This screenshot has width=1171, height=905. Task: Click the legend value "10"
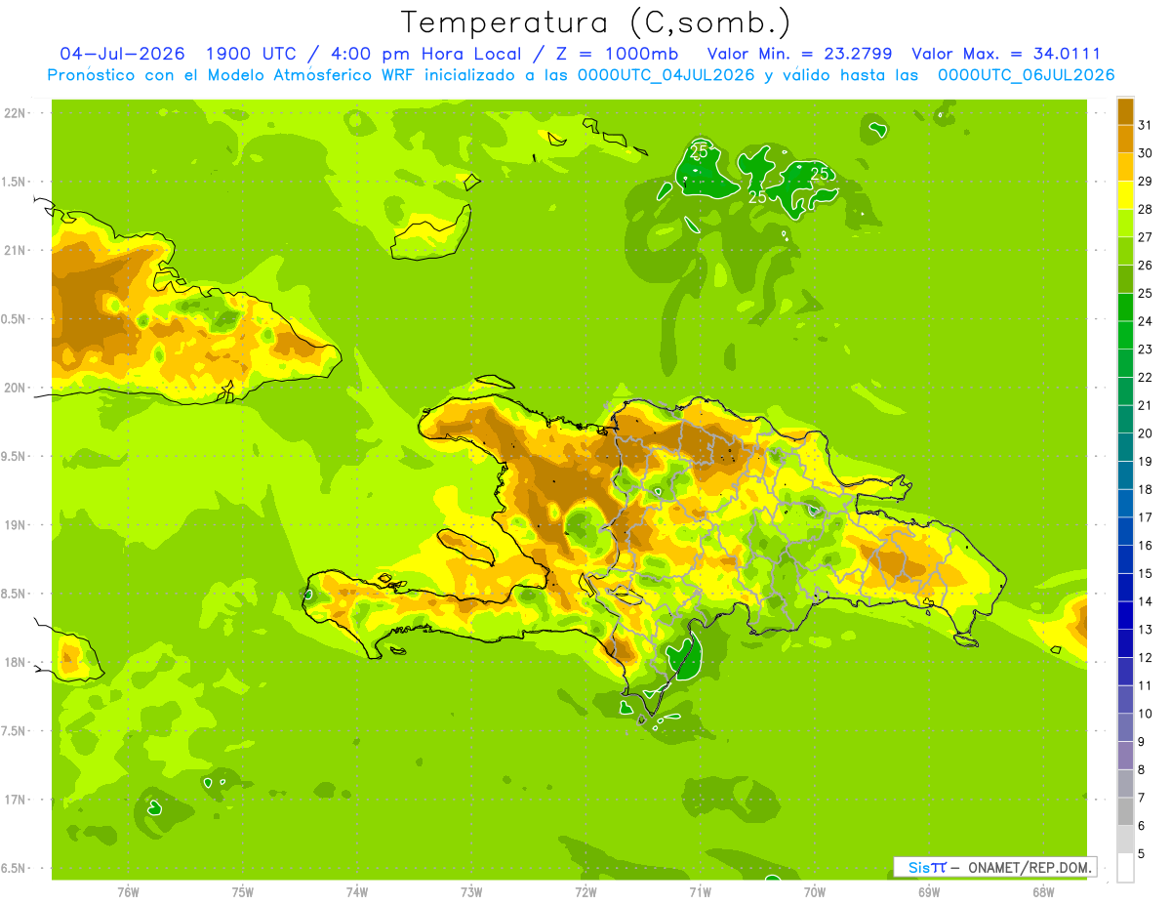pyautogui.click(x=1146, y=714)
